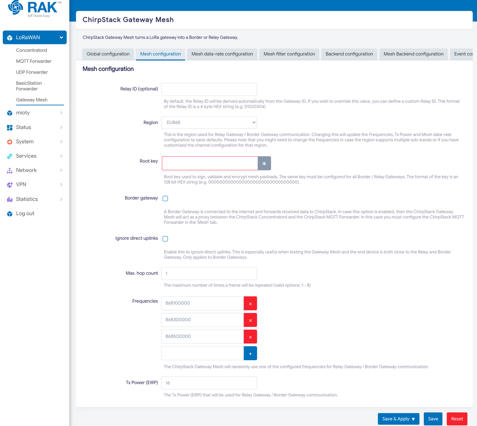Open MQTT Forwarder in the sidebar
This screenshot has width=477, height=426.
[x=34, y=61]
